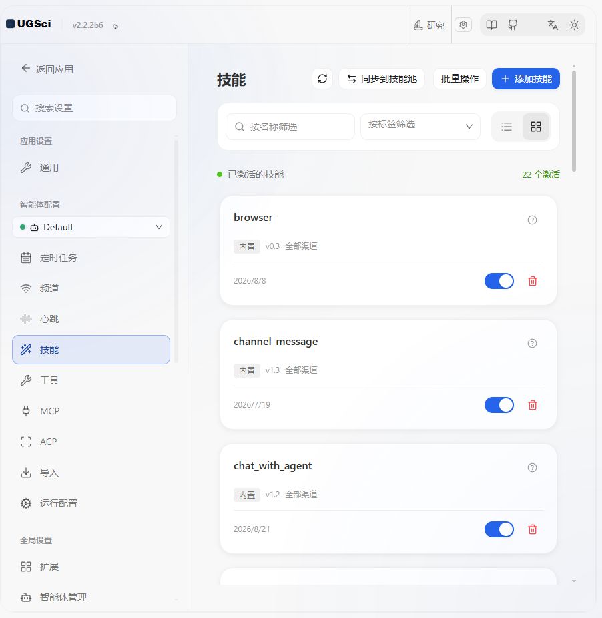Click help icon on chat_with_agent card
Image resolution: width=602 pixels, height=618 pixels.
532,467
